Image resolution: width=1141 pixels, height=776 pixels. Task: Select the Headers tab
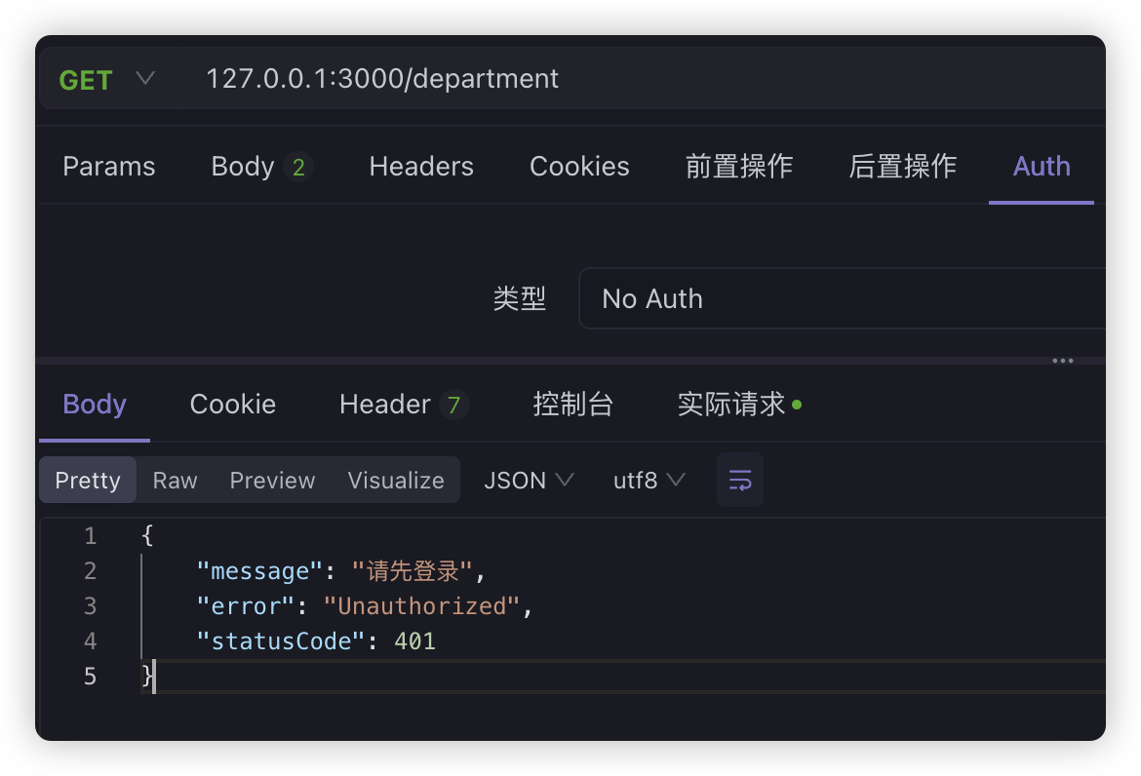click(x=421, y=167)
